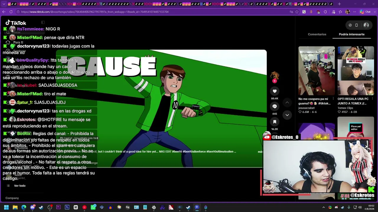Screen dimensions: 378x212
Task: Open the QR code extension icon in the toolbar
Action: pos(304,12)
